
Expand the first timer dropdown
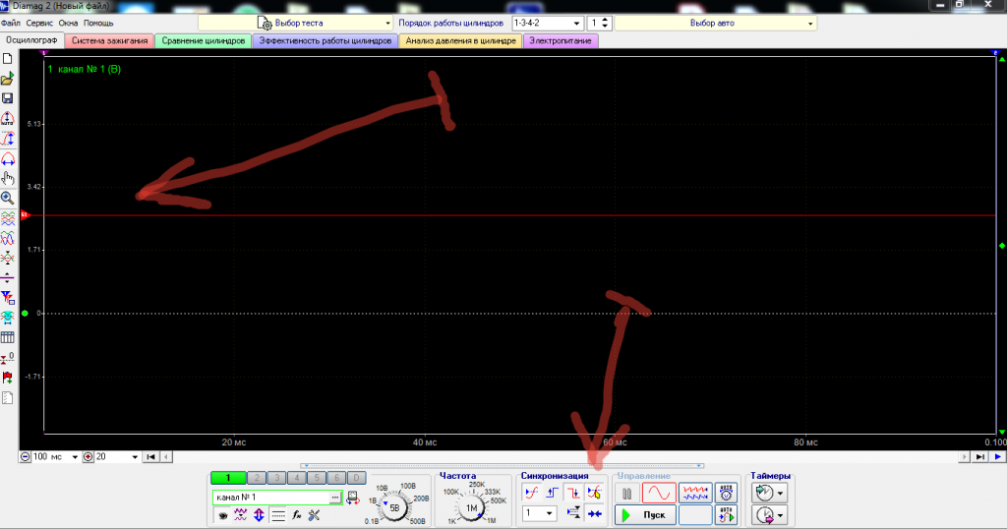coord(780,494)
